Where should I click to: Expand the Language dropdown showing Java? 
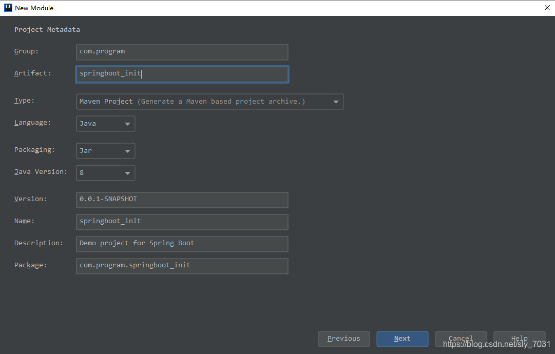click(105, 124)
